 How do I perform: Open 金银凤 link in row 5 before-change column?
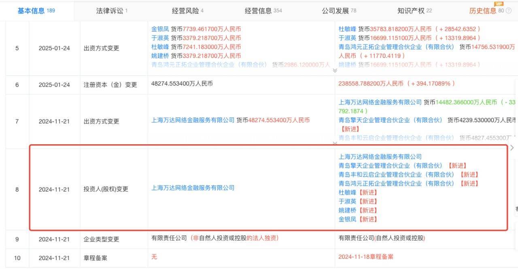tap(160, 29)
